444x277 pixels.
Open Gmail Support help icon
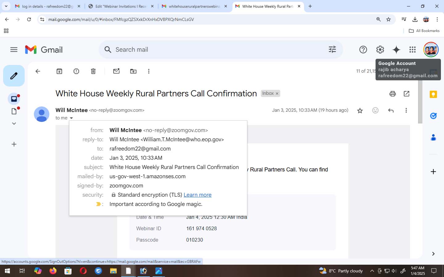pos(363,50)
